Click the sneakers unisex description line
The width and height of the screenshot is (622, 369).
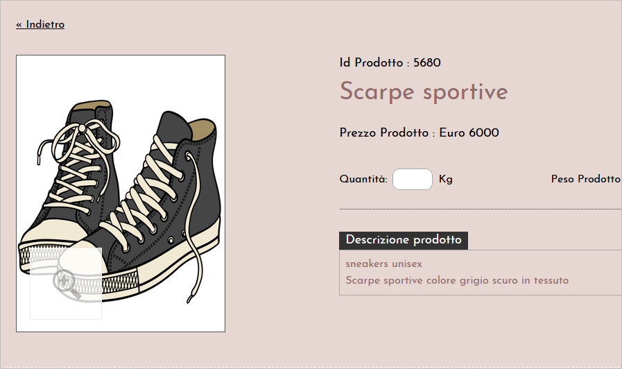tap(383, 264)
